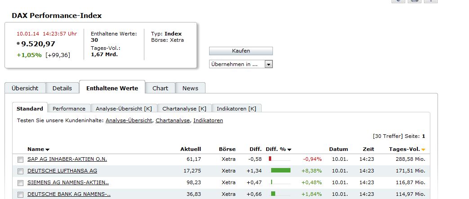The width and height of the screenshot is (469, 199).
Task: Select the Performance sub-tab
Action: click(69, 109)
